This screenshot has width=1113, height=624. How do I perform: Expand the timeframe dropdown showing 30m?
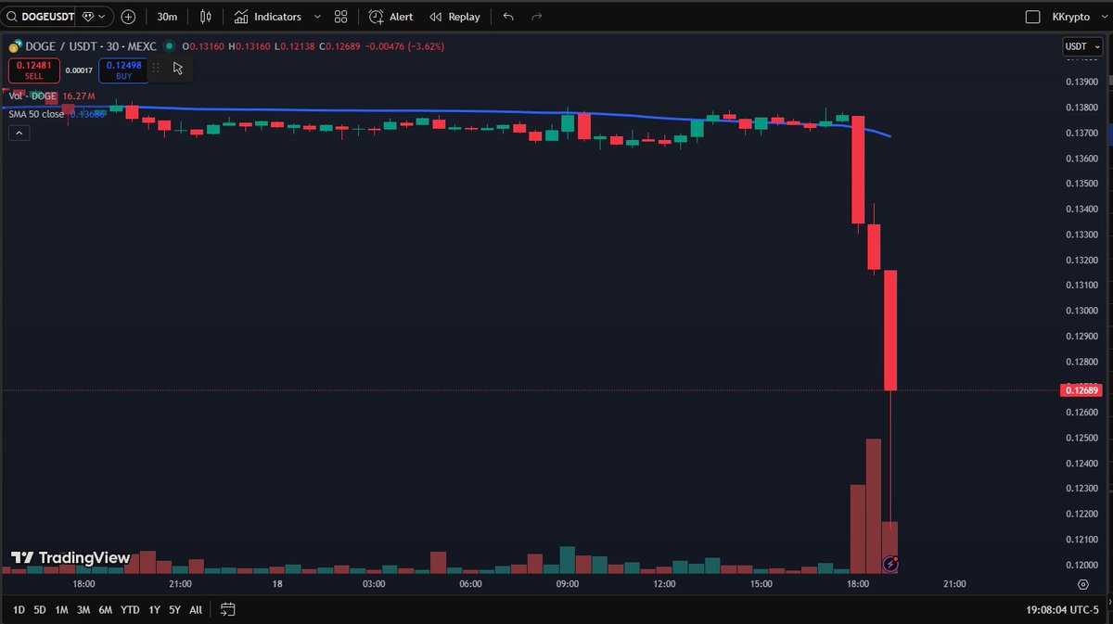[x=166, y=16]
